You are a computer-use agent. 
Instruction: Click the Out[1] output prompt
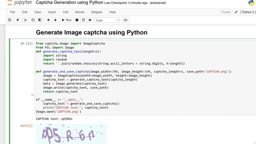(27, 126)
